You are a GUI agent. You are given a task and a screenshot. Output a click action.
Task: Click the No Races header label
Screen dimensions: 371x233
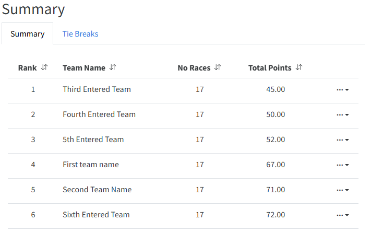(x=194, y=68)
